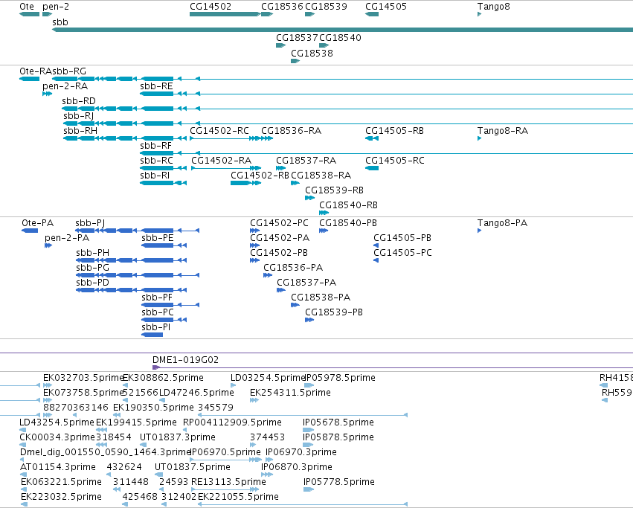Select the Ote-RA transcript label
This screenshot has width=633, height=508.
tap(36, 71)
